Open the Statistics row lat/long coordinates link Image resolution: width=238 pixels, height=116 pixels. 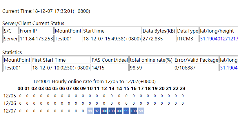229,68
